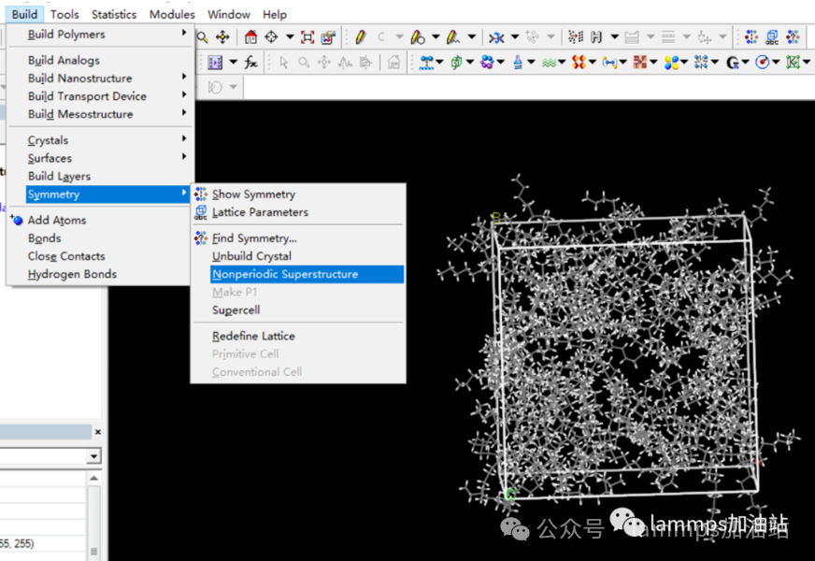815x561 pixels.
Task: Open the Modules menu
Action: pyautogui.click(x=172, y=15)
